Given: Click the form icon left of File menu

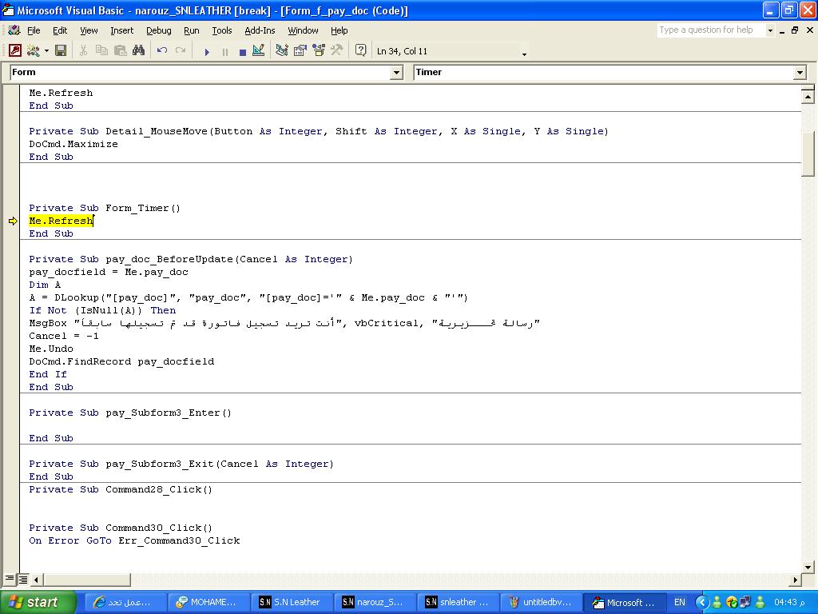Looking at the screenshot, I should coord(14,30).
